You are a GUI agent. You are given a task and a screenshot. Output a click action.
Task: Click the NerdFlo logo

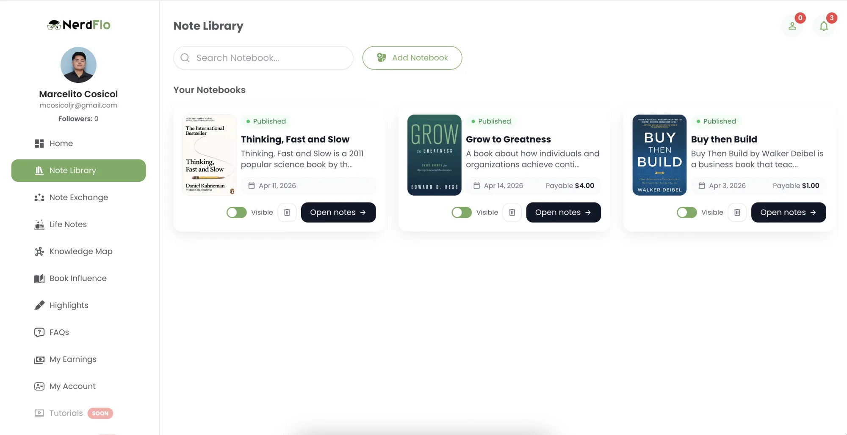coord(78,25)
